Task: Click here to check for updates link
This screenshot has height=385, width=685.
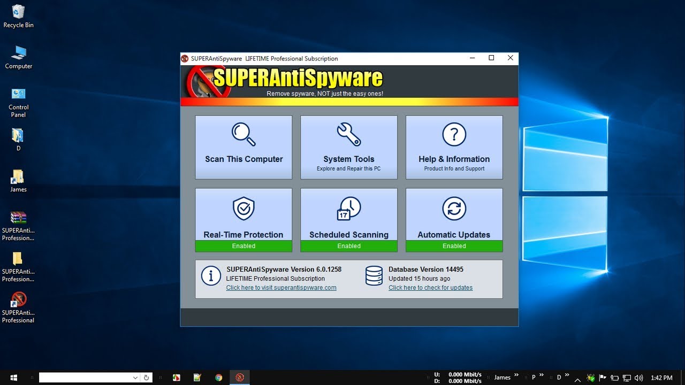Action: (x=430, y=288)
